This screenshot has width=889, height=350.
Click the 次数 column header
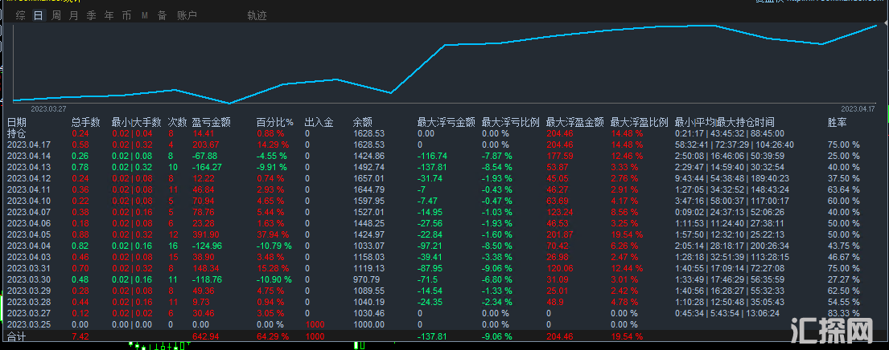coord(178,122)
